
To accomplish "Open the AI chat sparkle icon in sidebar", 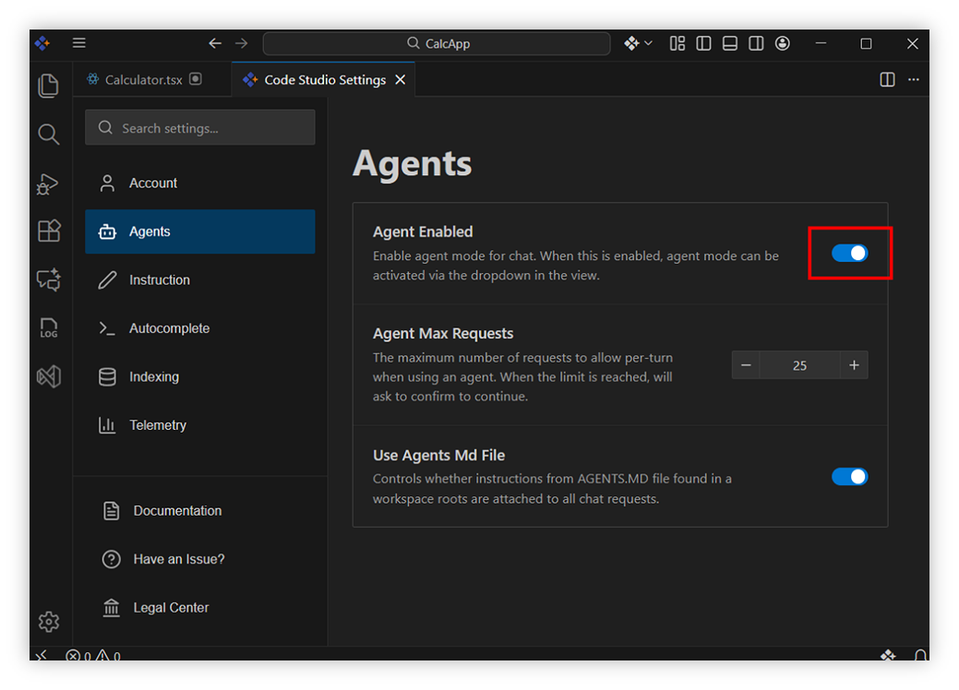I will click(x=48, y=279).
